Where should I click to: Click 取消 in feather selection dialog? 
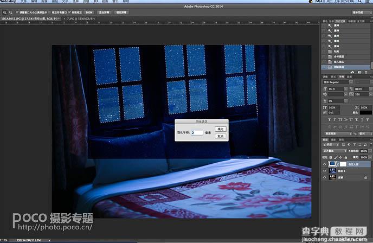pos(220,136)
